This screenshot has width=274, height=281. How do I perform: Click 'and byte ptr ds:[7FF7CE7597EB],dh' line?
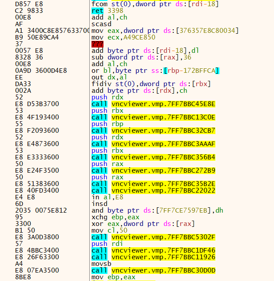pos(157,210)
